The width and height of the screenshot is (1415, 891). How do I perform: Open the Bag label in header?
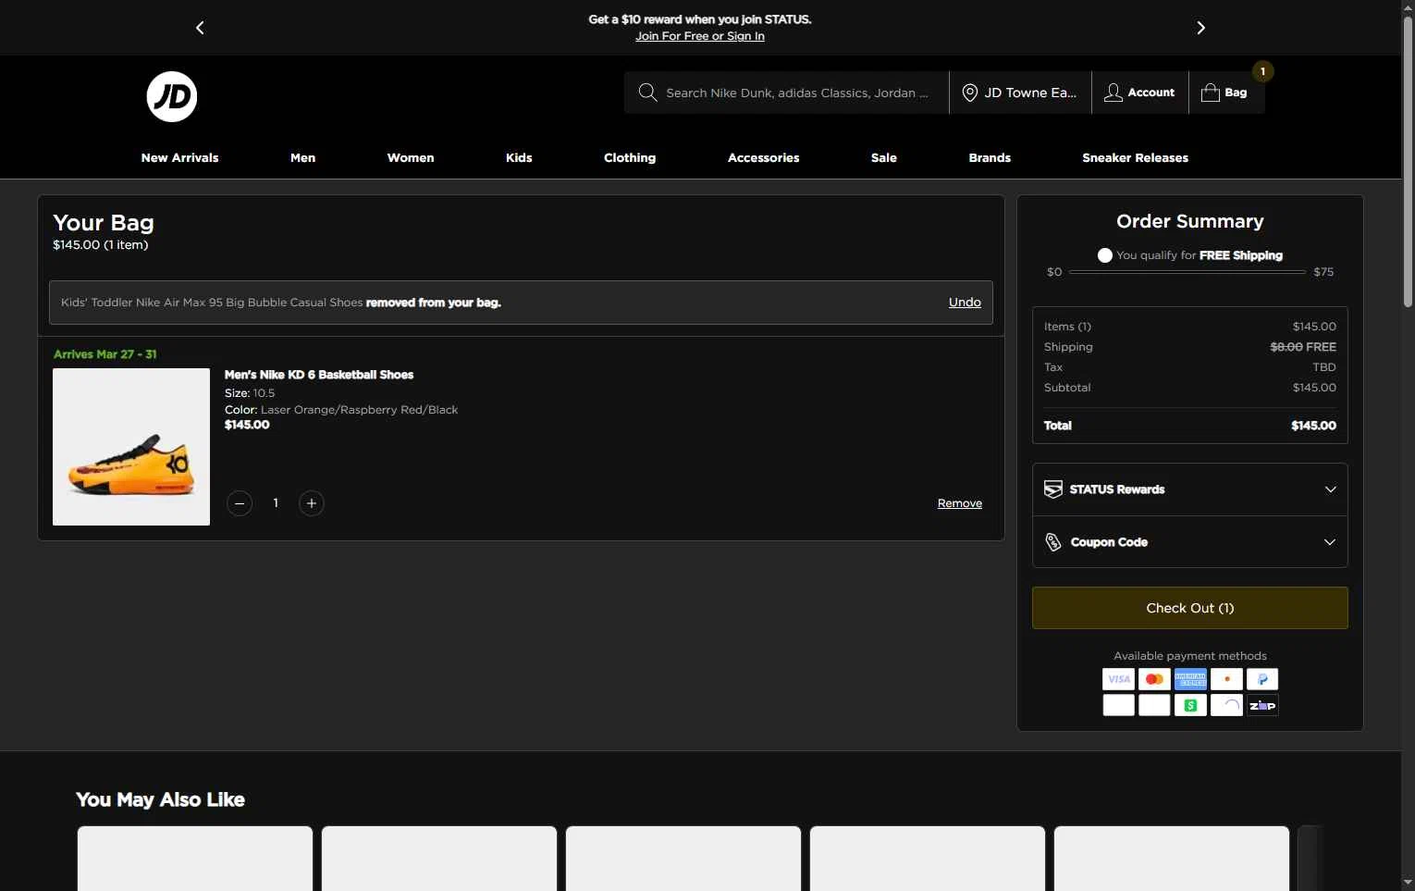click(x=1236, y=93)
